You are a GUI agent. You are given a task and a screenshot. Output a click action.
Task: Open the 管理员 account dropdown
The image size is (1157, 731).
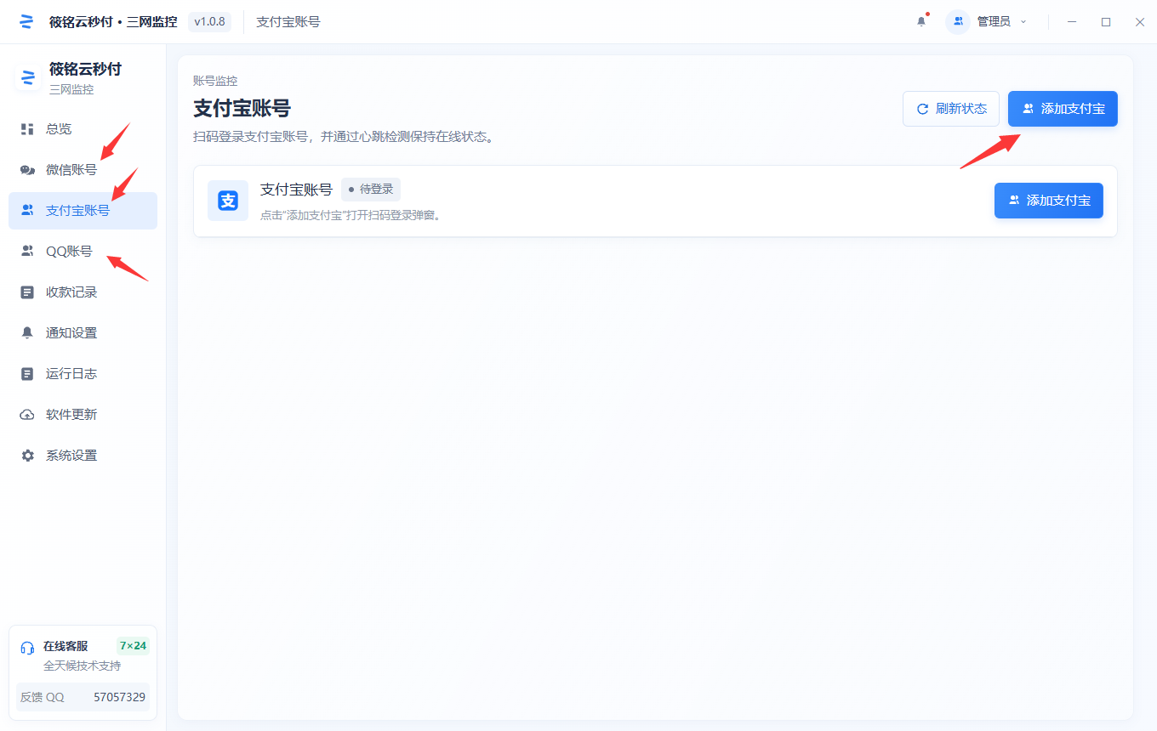pyautogui.click(x=989, y=21)
